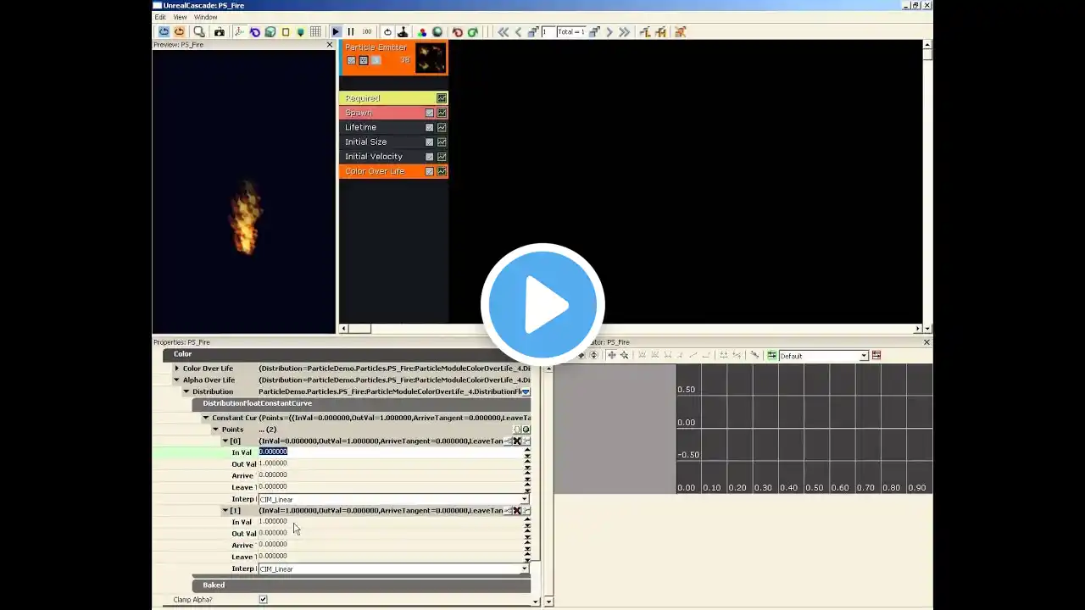Toggle the orbit mode icon in toolbar
Image resolution: width=1085 pixels, height=610 pixels.
[254, 32]
